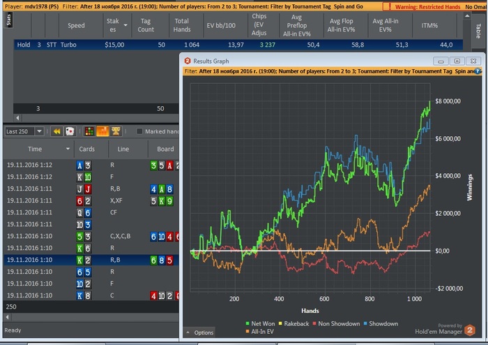Select the 10 3 hand row at 1:11
Screen dimensions: 488x345
pos(91,224)
